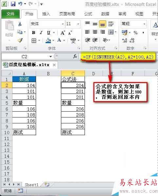Click the Comma Style icon

point(143,33)
